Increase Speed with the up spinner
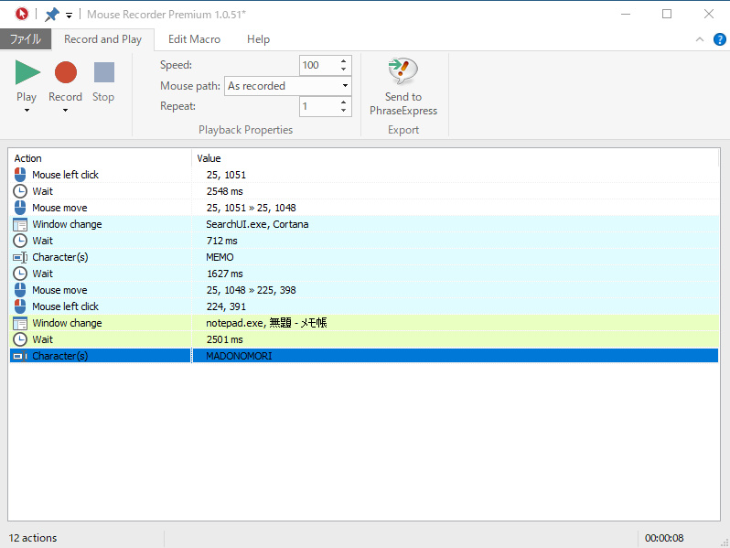Screen dimensions: 730x548 point(343,61)
